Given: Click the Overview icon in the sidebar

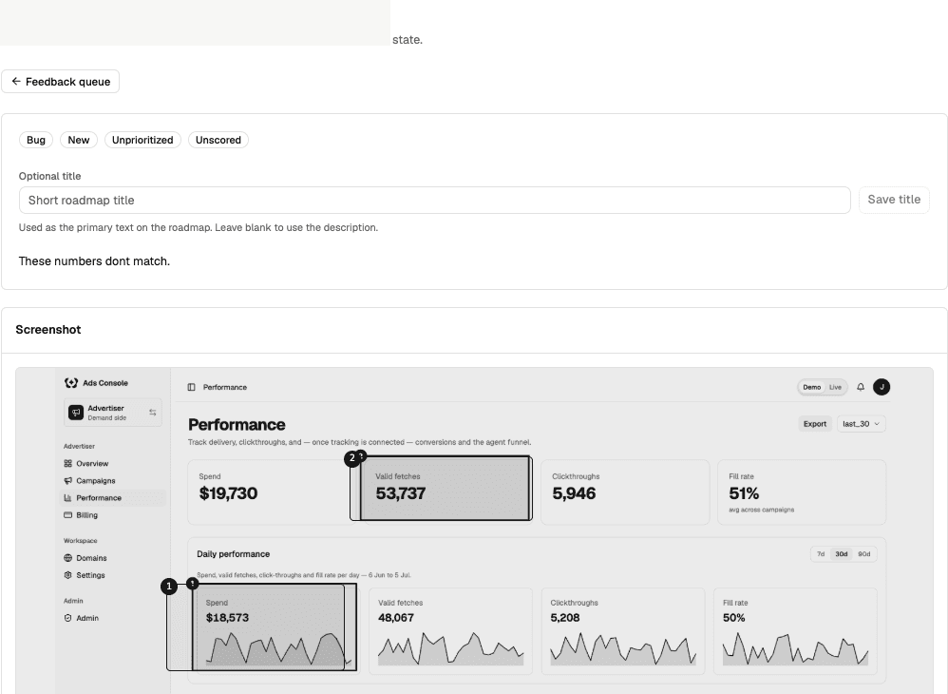Looking at the screenshot, I should [x=67, y=464].
